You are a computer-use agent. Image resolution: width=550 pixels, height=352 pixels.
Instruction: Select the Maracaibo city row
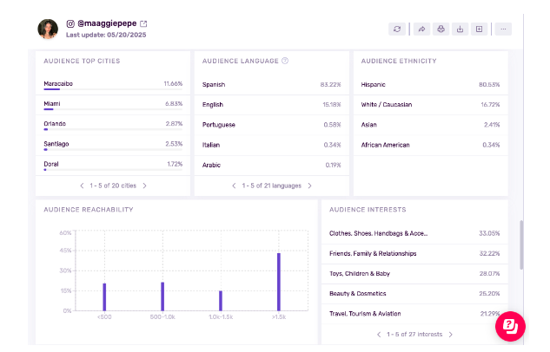click(113, 84)
